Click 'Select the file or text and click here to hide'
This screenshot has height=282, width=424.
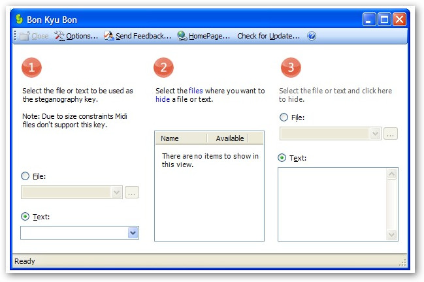click(335, 95)
